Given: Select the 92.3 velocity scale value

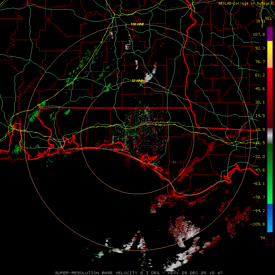Looking at the screenshot, I should click(x=260, y=48).
